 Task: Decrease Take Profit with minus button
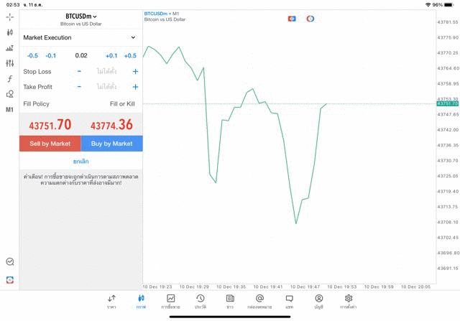pos(79,87)
